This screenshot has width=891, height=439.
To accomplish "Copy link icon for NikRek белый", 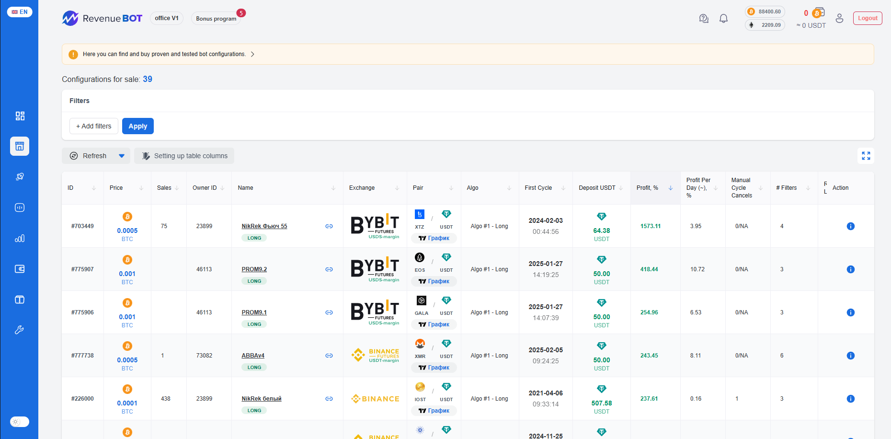I will click(x=329, y=399).
